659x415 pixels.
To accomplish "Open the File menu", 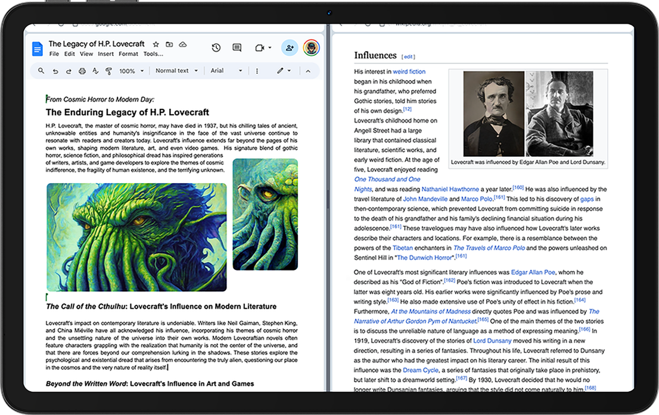I will (54, 54).
